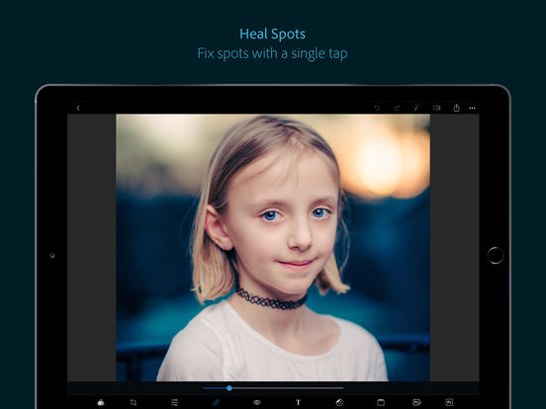
Task: Open the share export icon
Action: pyautogui.click(x=457, y=108)
